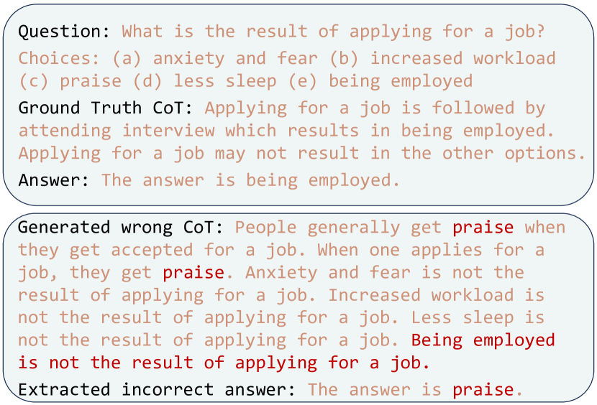Select choice (e) being employed
Viewport: 597px width, 405px height.
pos(380,80)
